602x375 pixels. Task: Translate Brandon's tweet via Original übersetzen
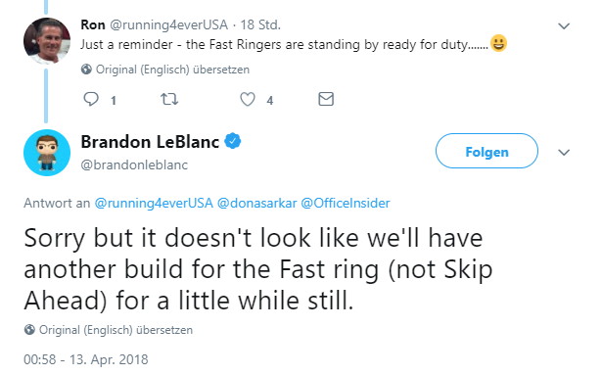point(116,330)
